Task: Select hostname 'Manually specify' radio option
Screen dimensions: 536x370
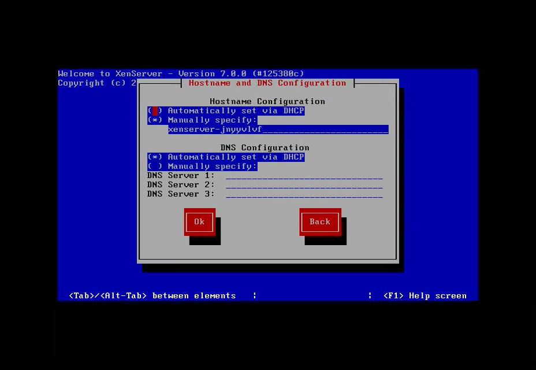Action: (x=202, y=120)
